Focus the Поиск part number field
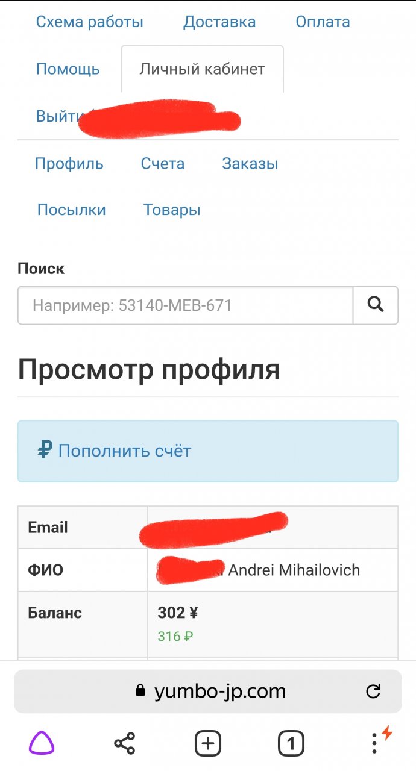This screenshot has width=416, height=771. tap(185, 305)
